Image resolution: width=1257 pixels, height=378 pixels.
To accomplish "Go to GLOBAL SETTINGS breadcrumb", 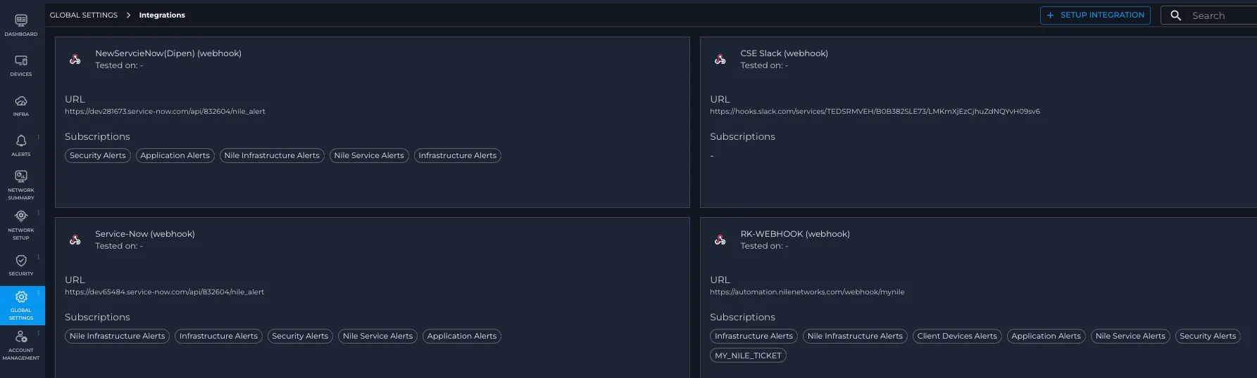I will [x=84, y=15].
